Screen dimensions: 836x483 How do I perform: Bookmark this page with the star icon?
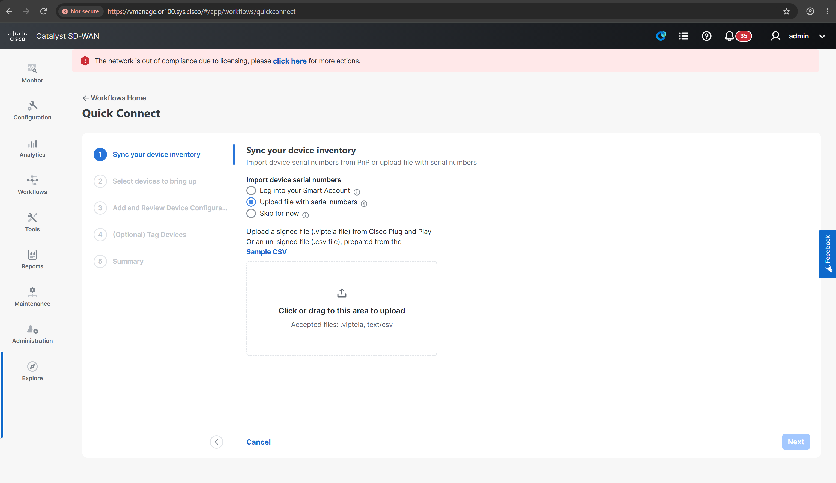pyautogui.click(x=786, y=12)
